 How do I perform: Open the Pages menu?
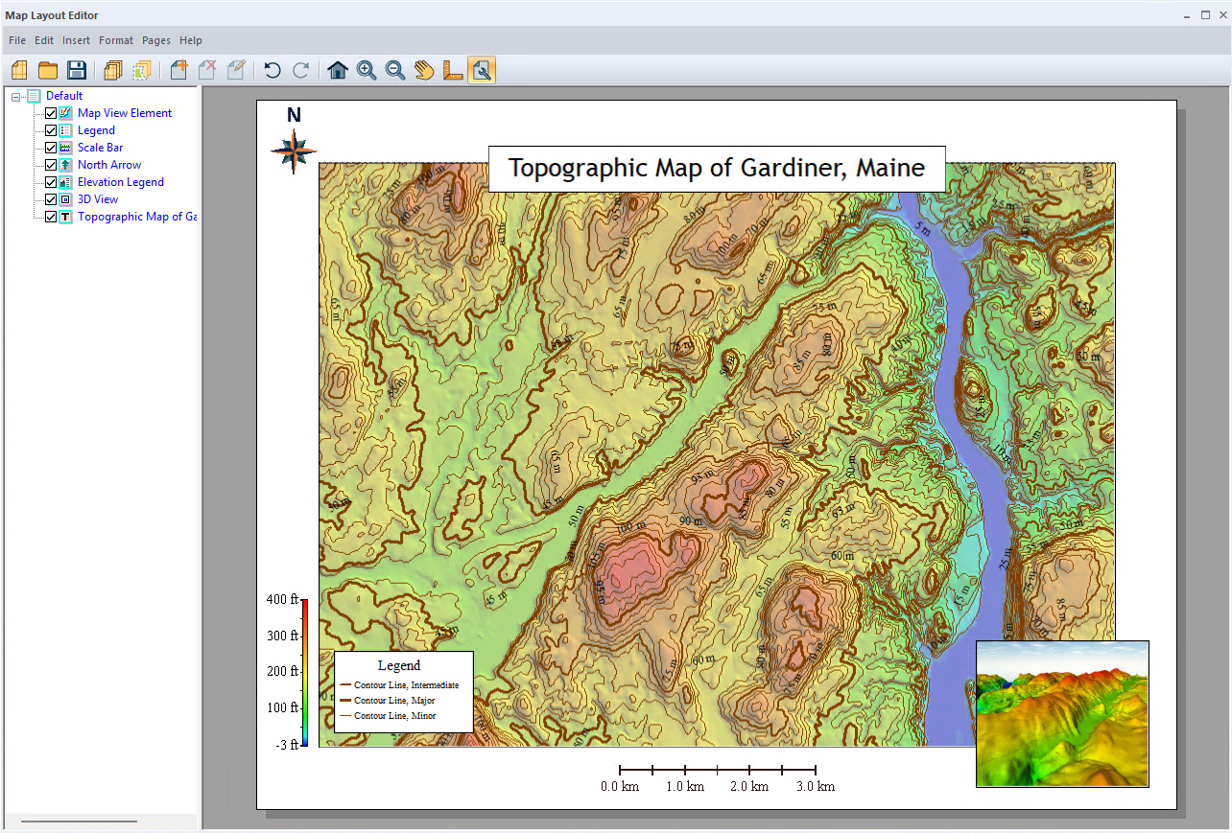(155, 40)
